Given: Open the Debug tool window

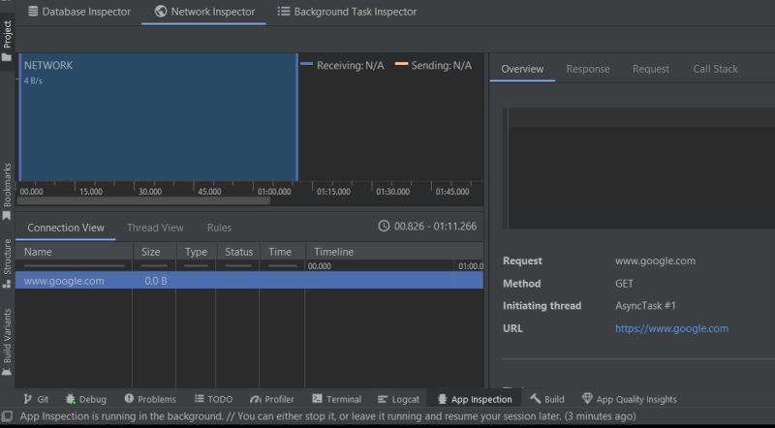Looking at the screenshot, I should [x=86, y=399].
